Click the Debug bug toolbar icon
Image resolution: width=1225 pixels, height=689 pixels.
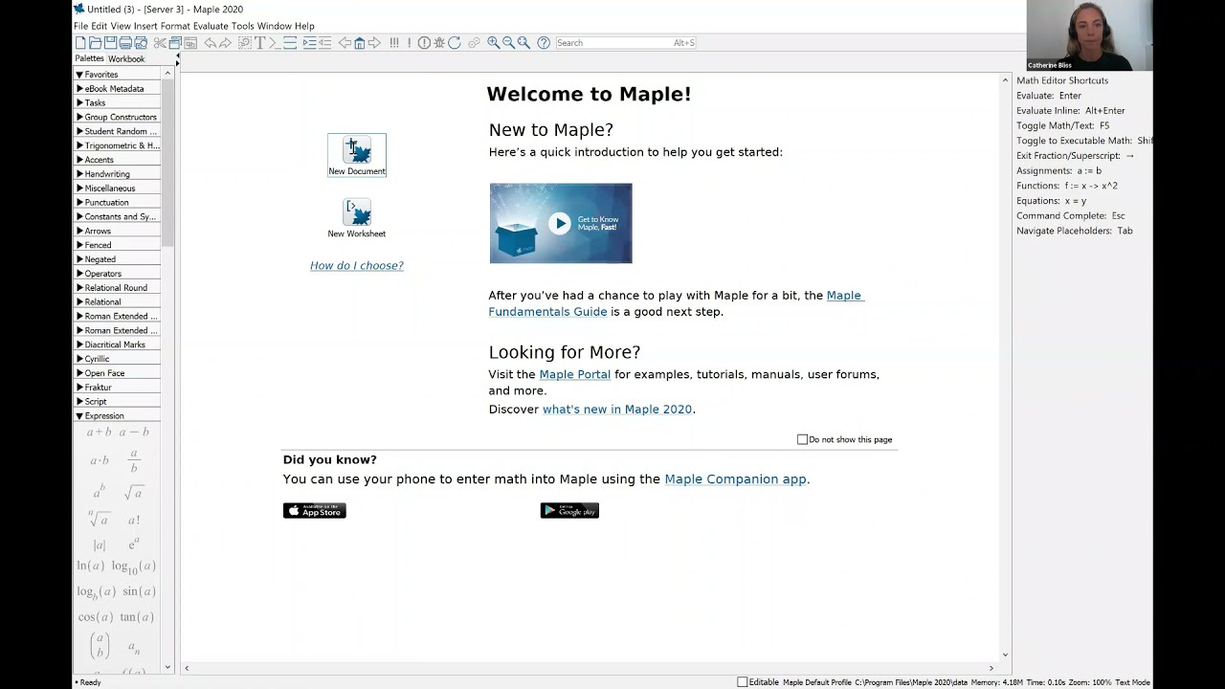(439, 43)
